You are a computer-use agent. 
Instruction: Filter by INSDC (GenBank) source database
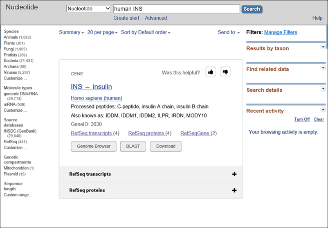20,133
